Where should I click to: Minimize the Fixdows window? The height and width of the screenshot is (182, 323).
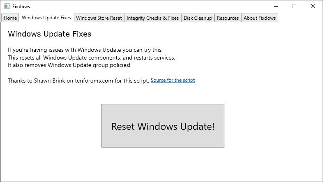coord(275,6)
